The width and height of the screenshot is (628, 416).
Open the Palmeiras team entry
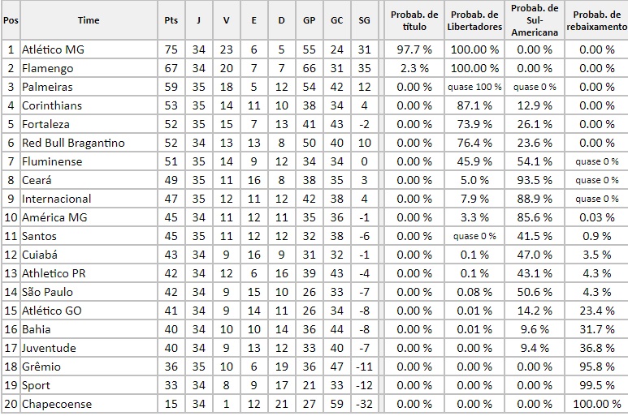(x=47, y=87)
